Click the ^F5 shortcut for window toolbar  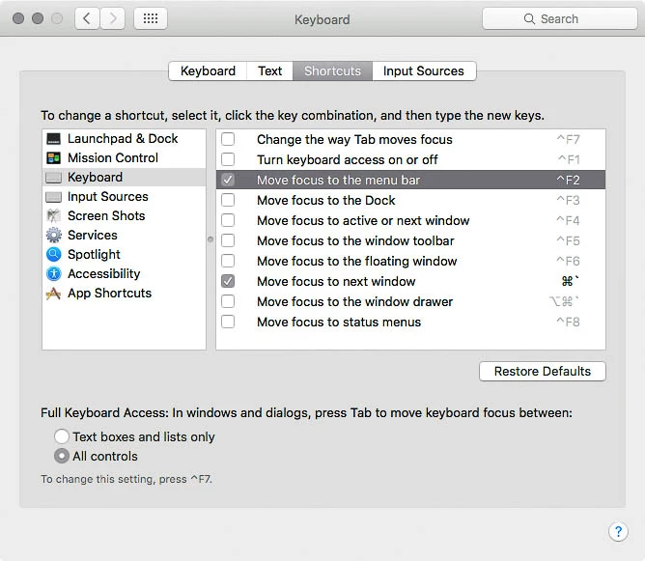[568, 240]
